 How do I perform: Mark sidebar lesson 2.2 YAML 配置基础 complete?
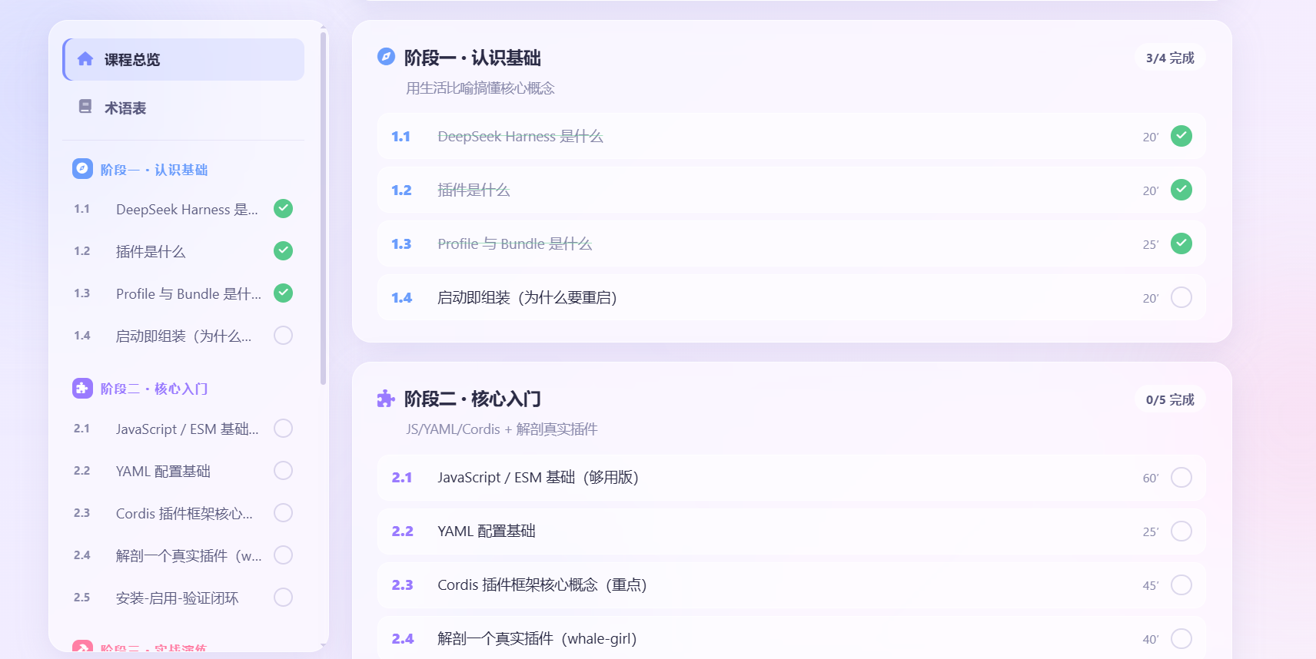coord(284,470)
